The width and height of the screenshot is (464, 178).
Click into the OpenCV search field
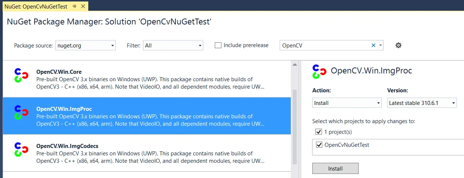click(x=325, y=45)
